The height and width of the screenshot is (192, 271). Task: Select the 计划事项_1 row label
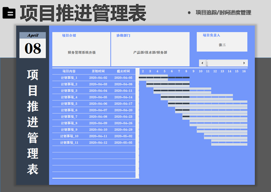69,78
